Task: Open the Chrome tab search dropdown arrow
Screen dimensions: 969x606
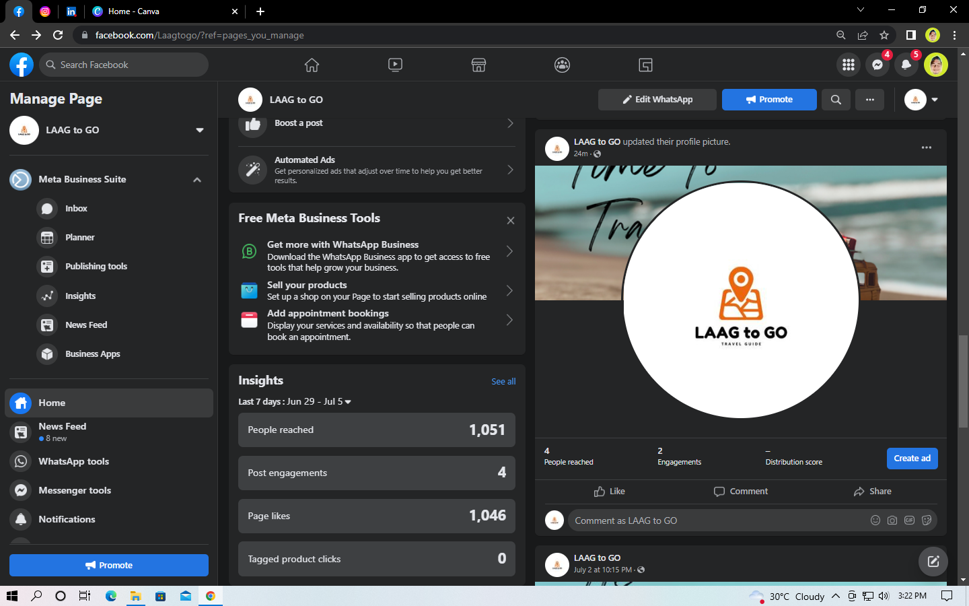Action: coord(860,10)
